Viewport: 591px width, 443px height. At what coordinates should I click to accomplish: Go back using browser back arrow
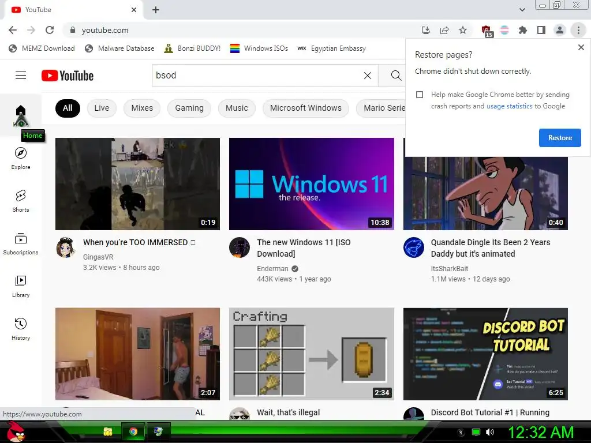13,30
